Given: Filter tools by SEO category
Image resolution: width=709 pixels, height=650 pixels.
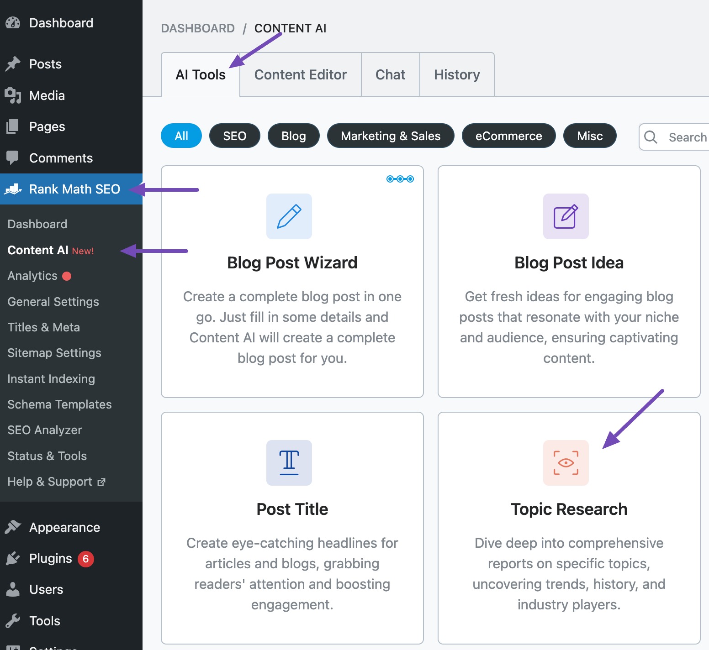Looking at the screenshot, I should [234, 136].
